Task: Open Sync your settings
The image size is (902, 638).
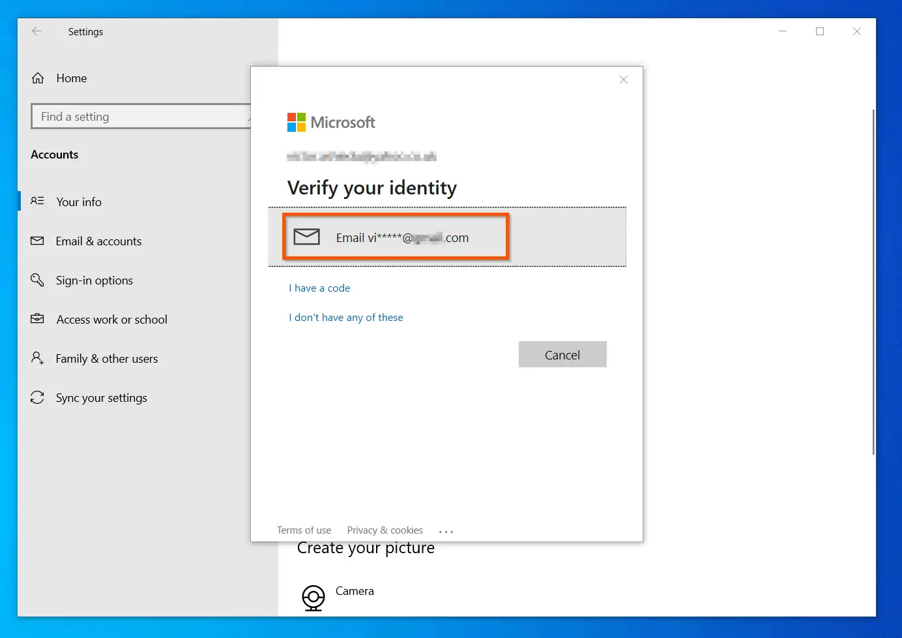Action: [102, 398]
